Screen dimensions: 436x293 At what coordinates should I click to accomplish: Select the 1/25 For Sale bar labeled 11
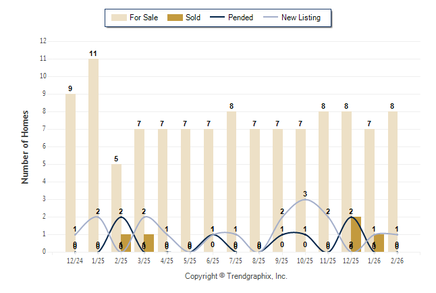click(93, 155)
